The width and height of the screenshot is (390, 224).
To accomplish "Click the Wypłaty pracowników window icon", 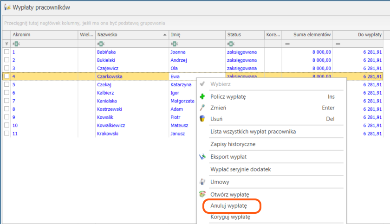I will tap(7, 7).
